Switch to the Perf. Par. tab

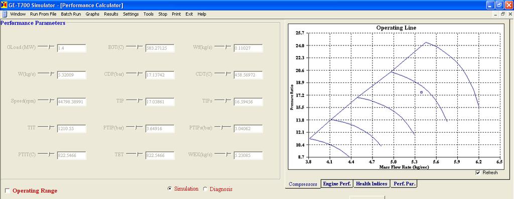pos(404,183)
